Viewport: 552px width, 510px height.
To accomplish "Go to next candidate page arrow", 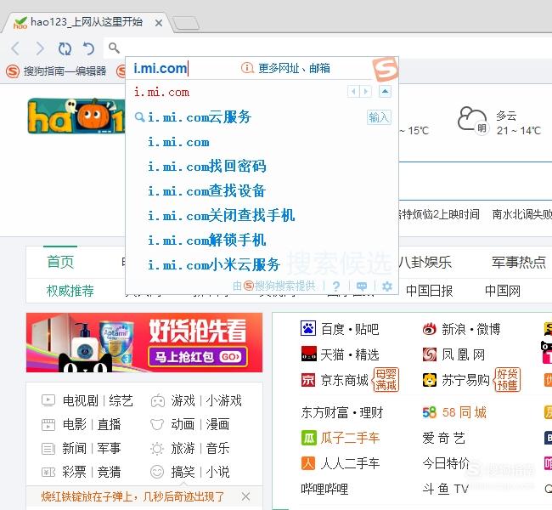I will [366, 92].
